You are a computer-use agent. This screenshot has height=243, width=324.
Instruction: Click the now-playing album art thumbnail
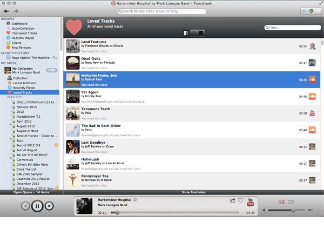coord(84,206)
